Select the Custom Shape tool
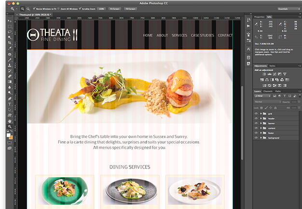Screen dimensions: 302x209 click(x=10, y=115)
